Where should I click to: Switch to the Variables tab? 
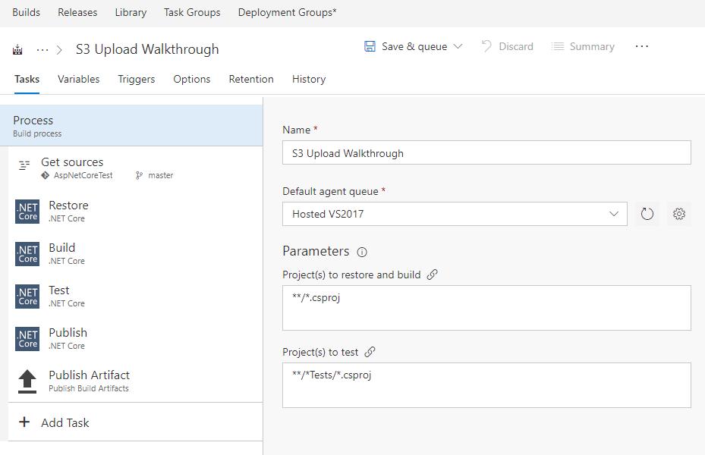click(x=79, y=79)
